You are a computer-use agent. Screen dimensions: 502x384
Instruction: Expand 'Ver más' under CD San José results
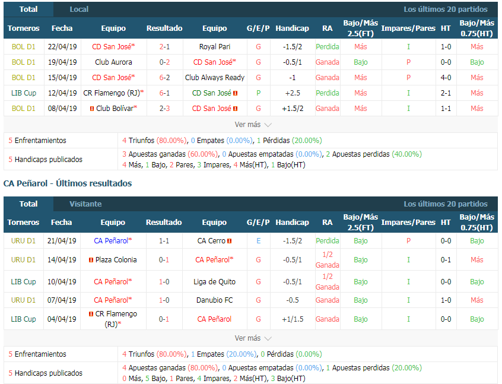click(253, 125)
